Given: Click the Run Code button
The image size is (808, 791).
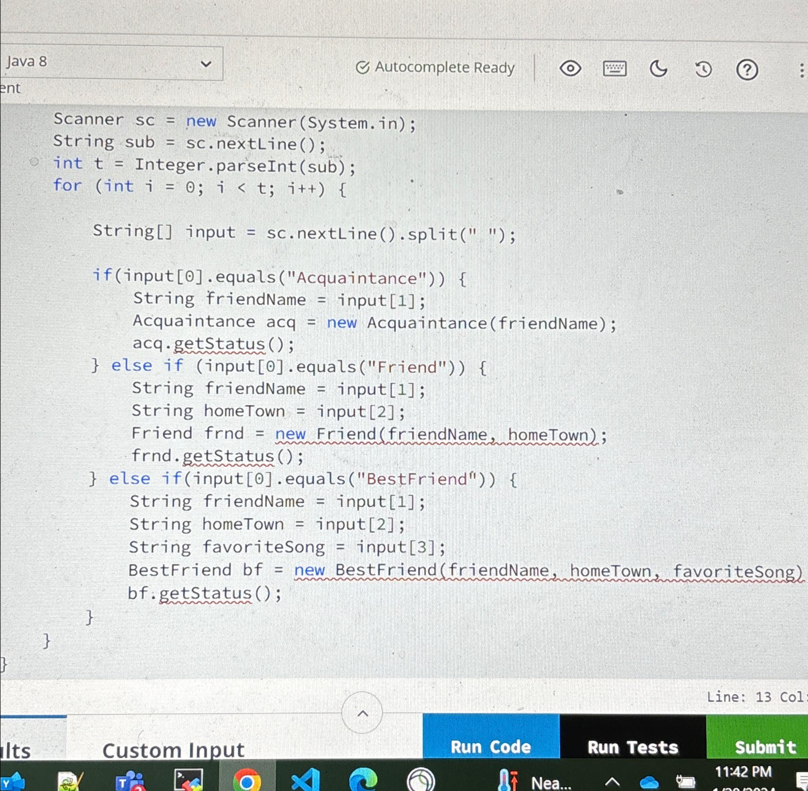Looking at the screenshot, I should 491,737.
